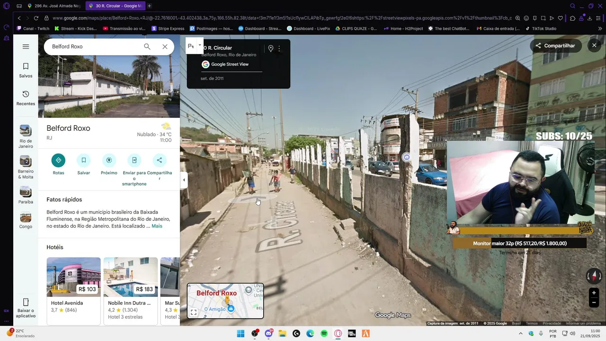This screenshot has width=606, height=341.
Task: Expand the minimap fullscreen icon
Action: pos(194,312)
